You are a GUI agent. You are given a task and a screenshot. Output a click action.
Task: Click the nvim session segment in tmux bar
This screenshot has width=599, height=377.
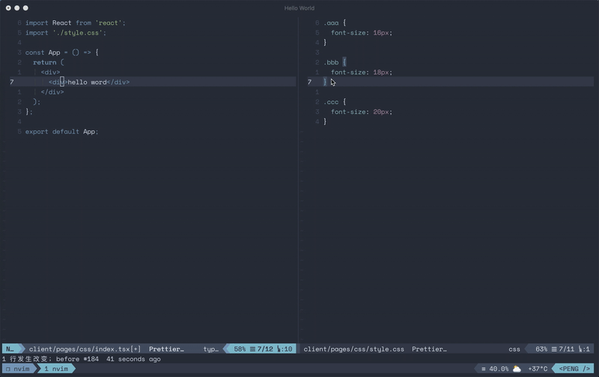(x=18, y=369)
